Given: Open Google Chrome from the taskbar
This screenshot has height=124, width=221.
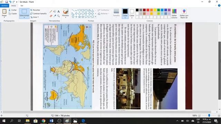Looking at the screenshot, I should click(44, 121).
